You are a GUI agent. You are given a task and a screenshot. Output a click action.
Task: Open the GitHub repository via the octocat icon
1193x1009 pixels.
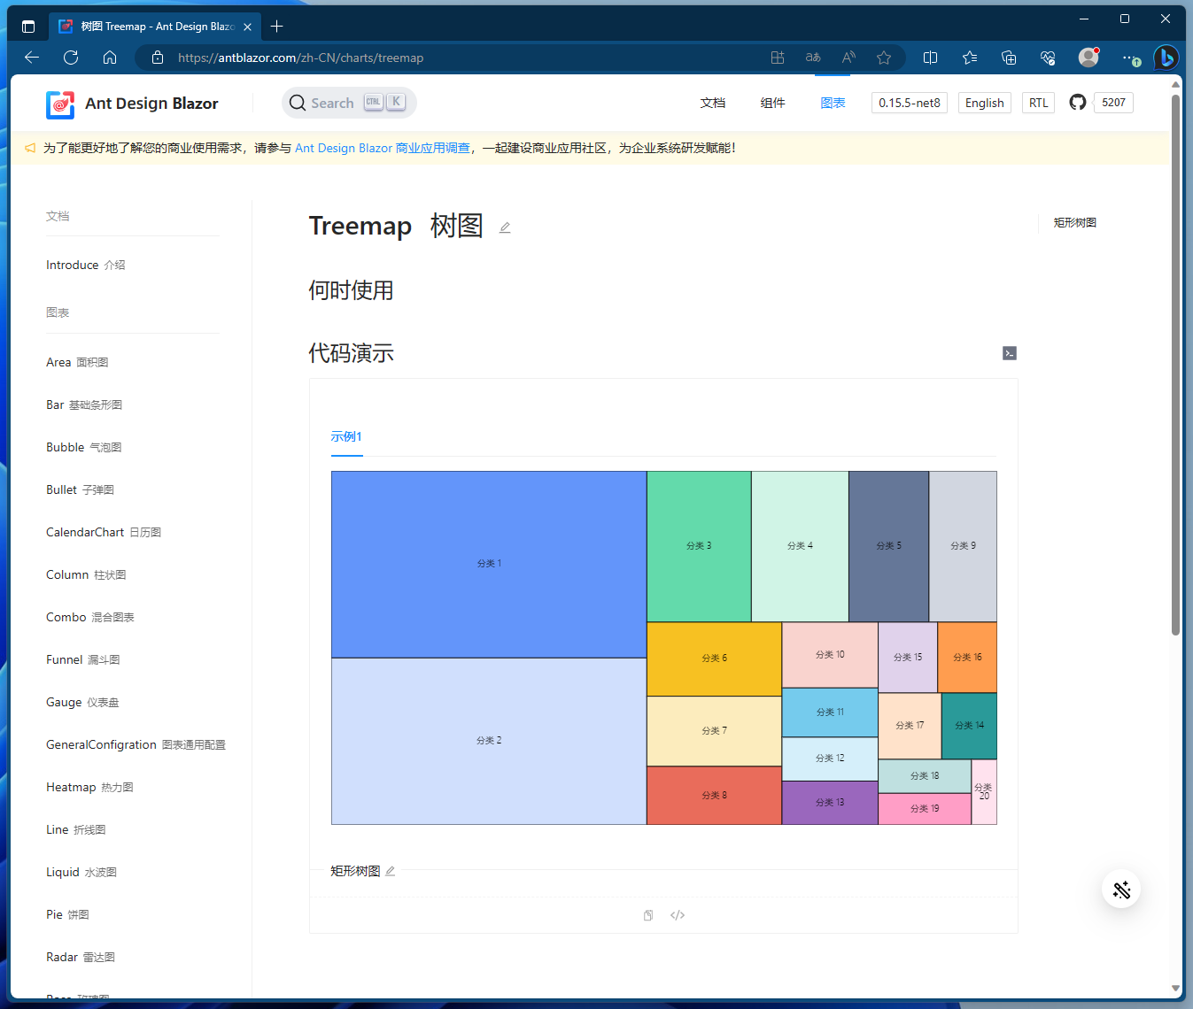pos(1077,102)
